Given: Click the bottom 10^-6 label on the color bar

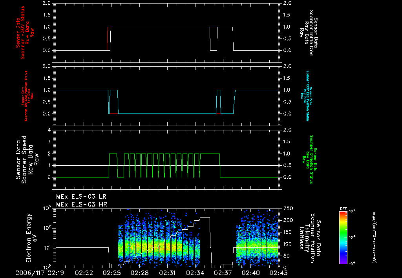Looking at the screenshot, I should [352, 263].
